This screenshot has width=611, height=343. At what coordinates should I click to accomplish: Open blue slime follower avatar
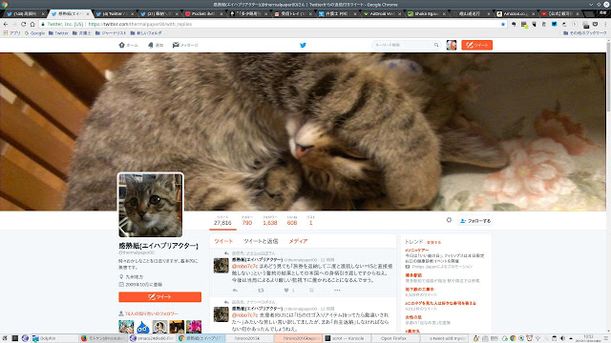[x=143, y=327]
